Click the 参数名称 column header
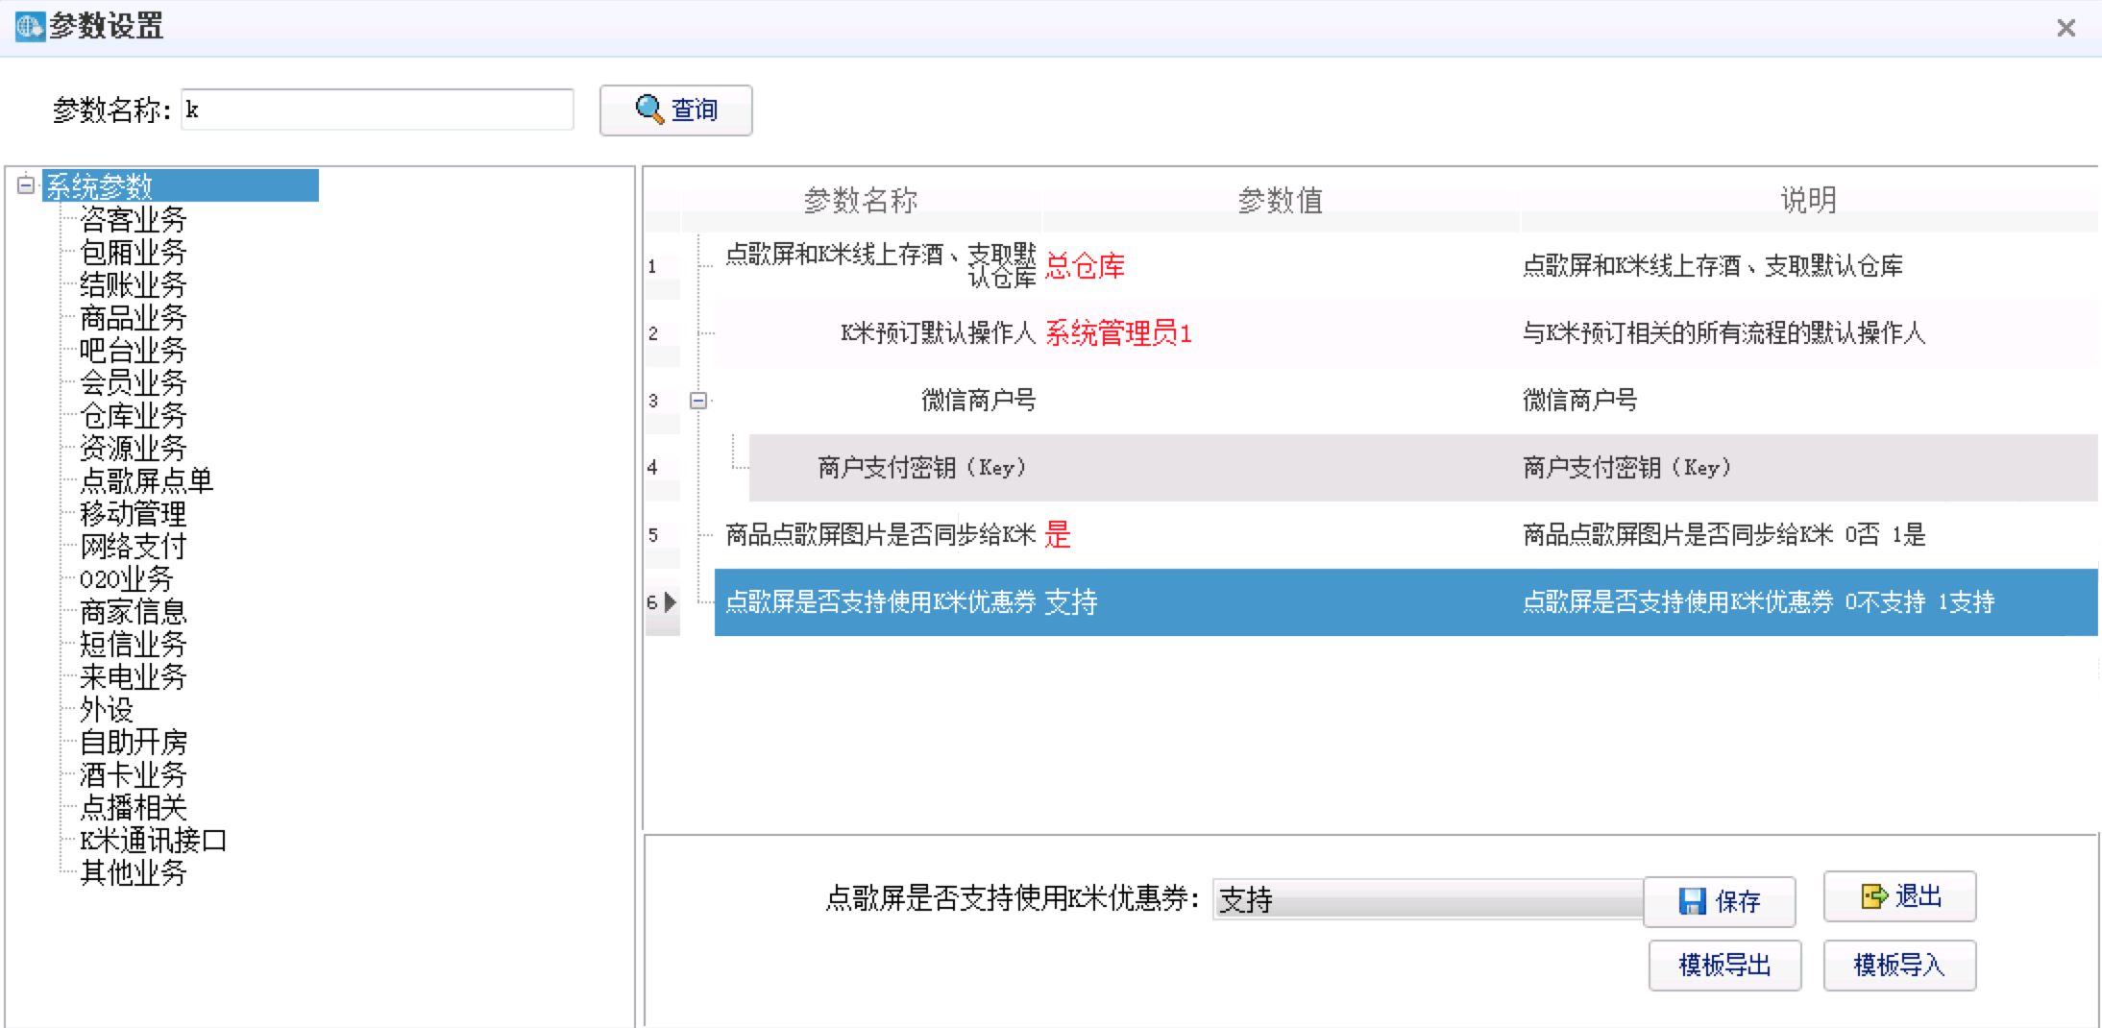The image size is (2102, 1028). pyautogui.click(x=861, y=200)
